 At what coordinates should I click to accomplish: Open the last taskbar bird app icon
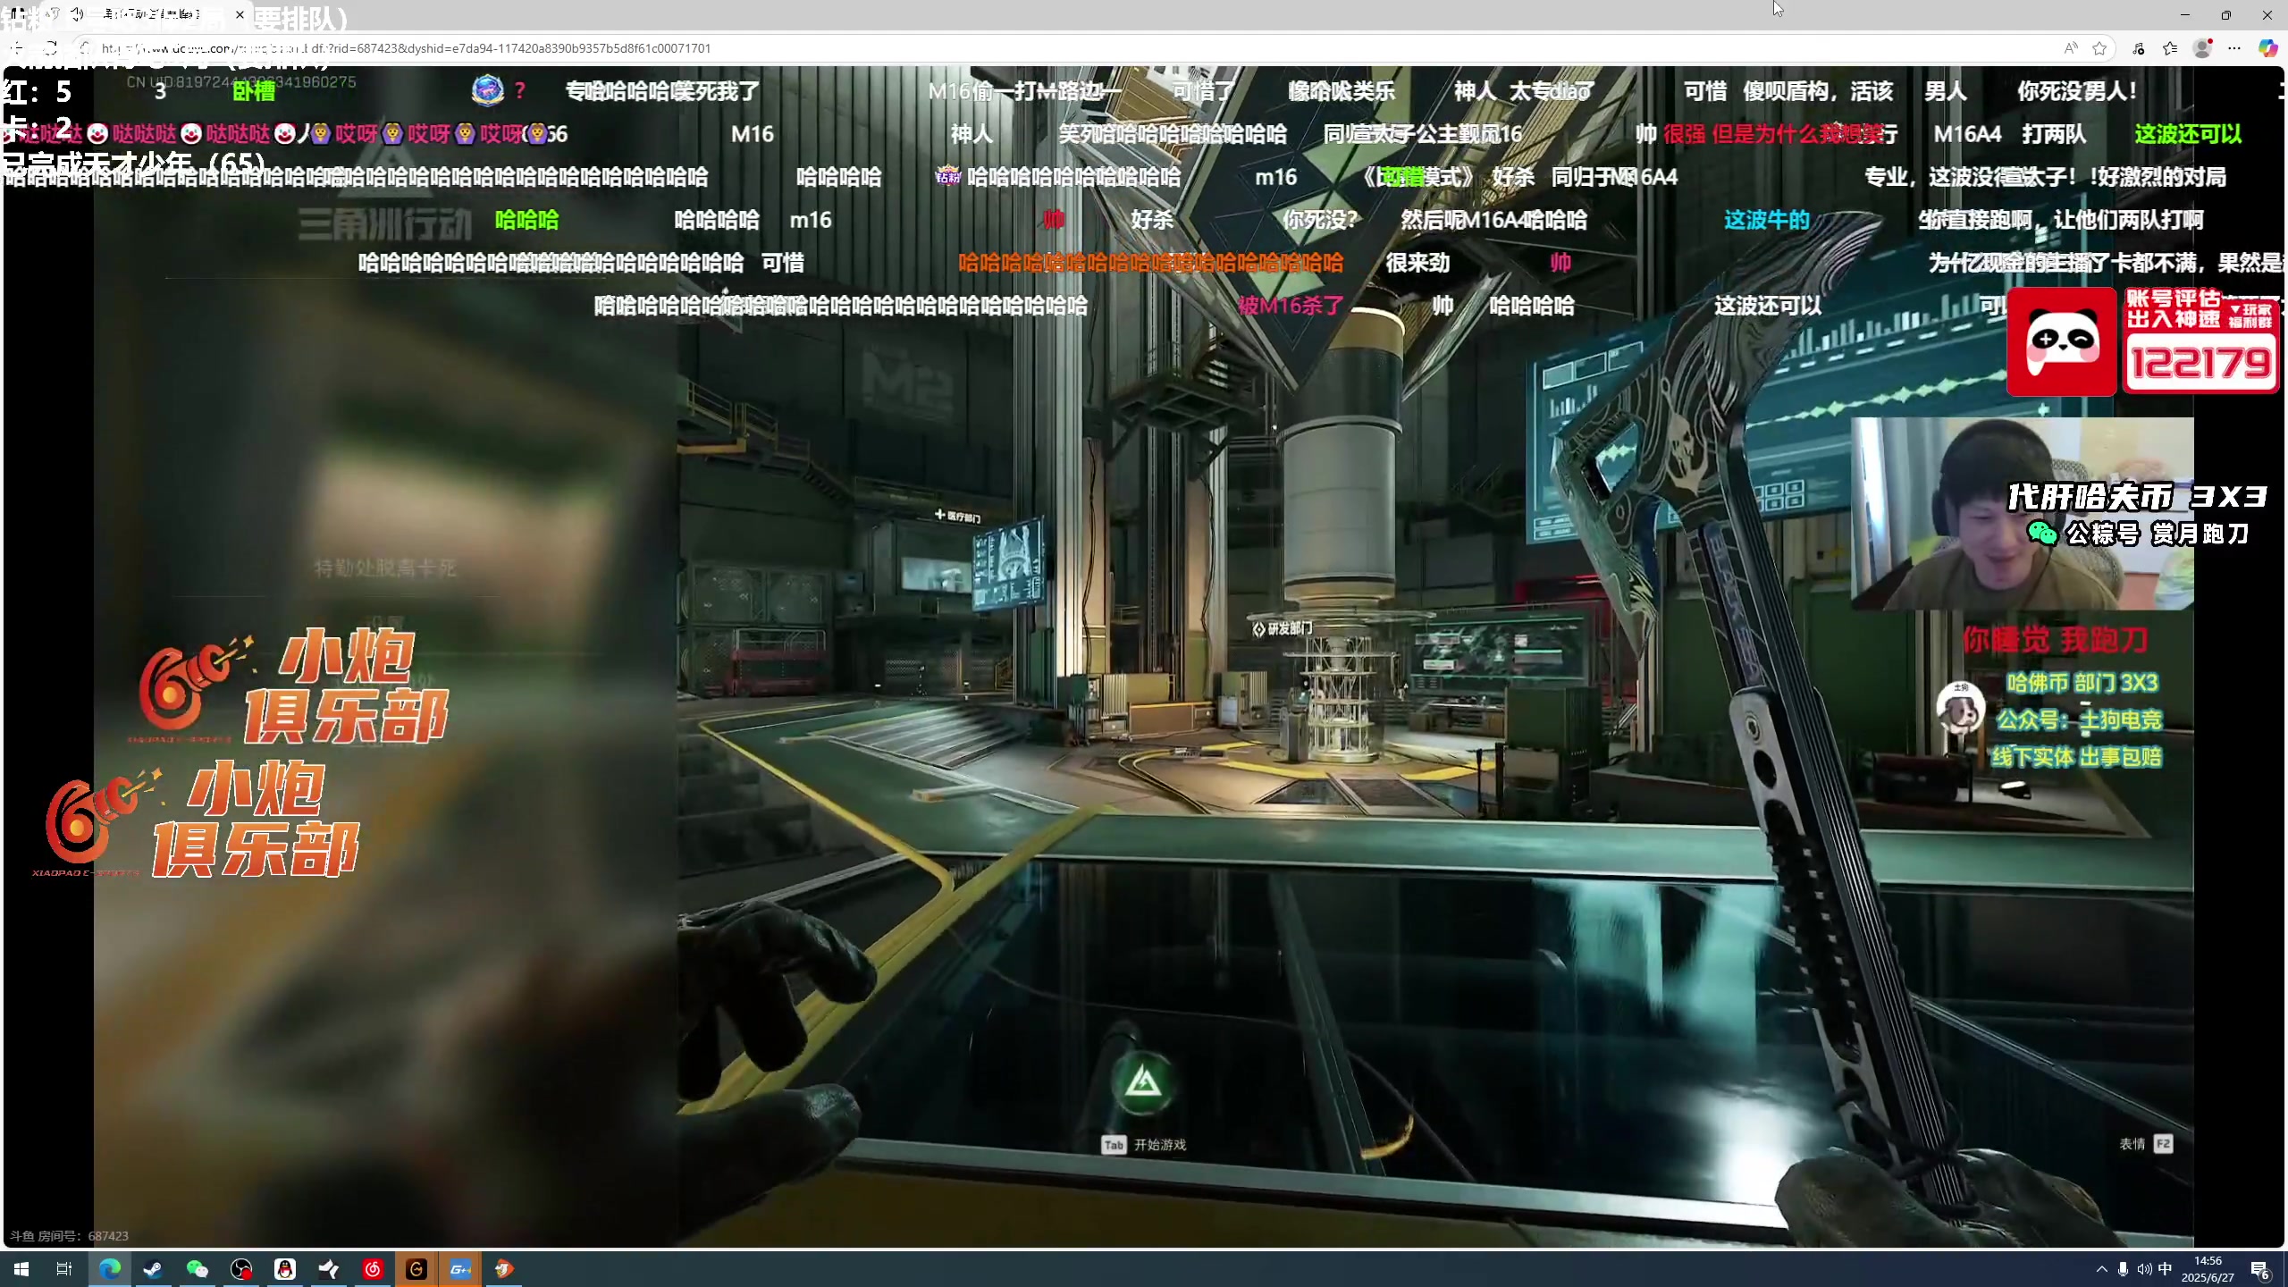point(504,1269)
